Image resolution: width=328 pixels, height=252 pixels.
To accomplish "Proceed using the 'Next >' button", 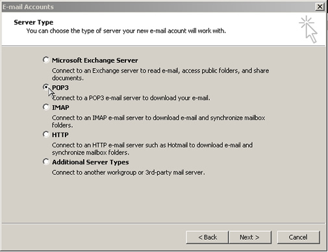I will coord(249,237).
